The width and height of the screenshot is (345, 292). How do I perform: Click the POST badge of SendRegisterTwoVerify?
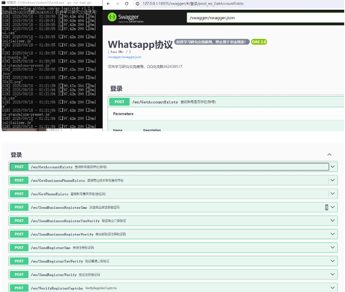[x=19, y=261]
